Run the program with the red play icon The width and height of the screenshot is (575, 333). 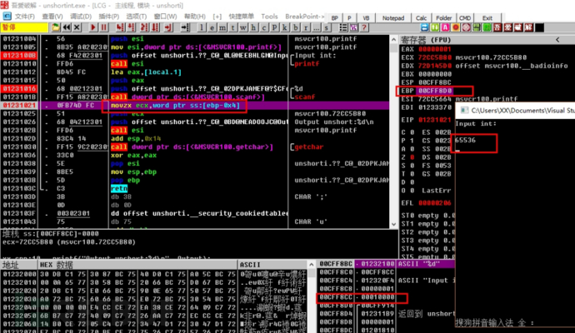point(93,27)
